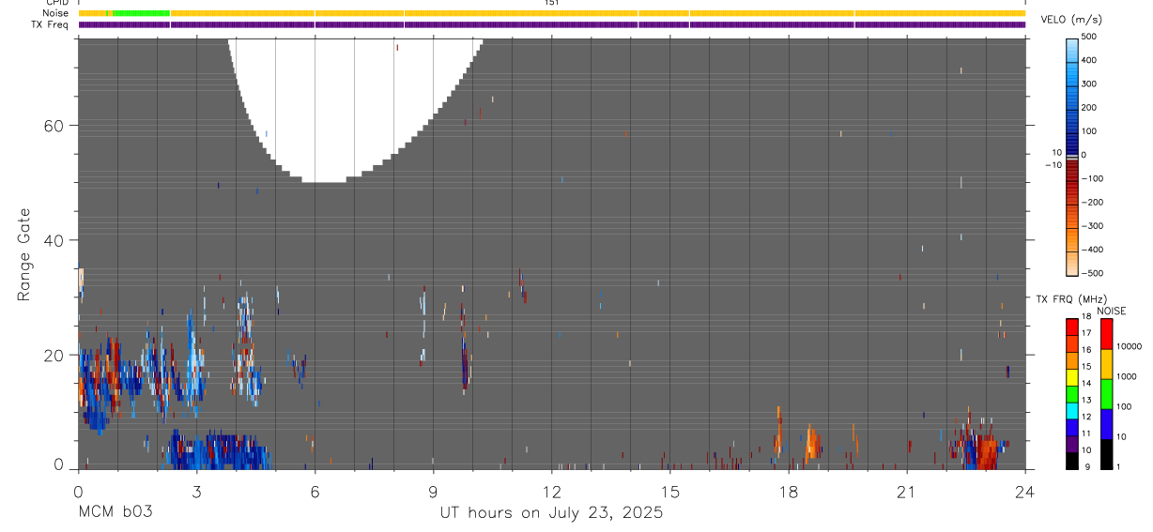Click the "NOISE" legend title
The width and height of the screenshot is (1153, 532).
1111,312
